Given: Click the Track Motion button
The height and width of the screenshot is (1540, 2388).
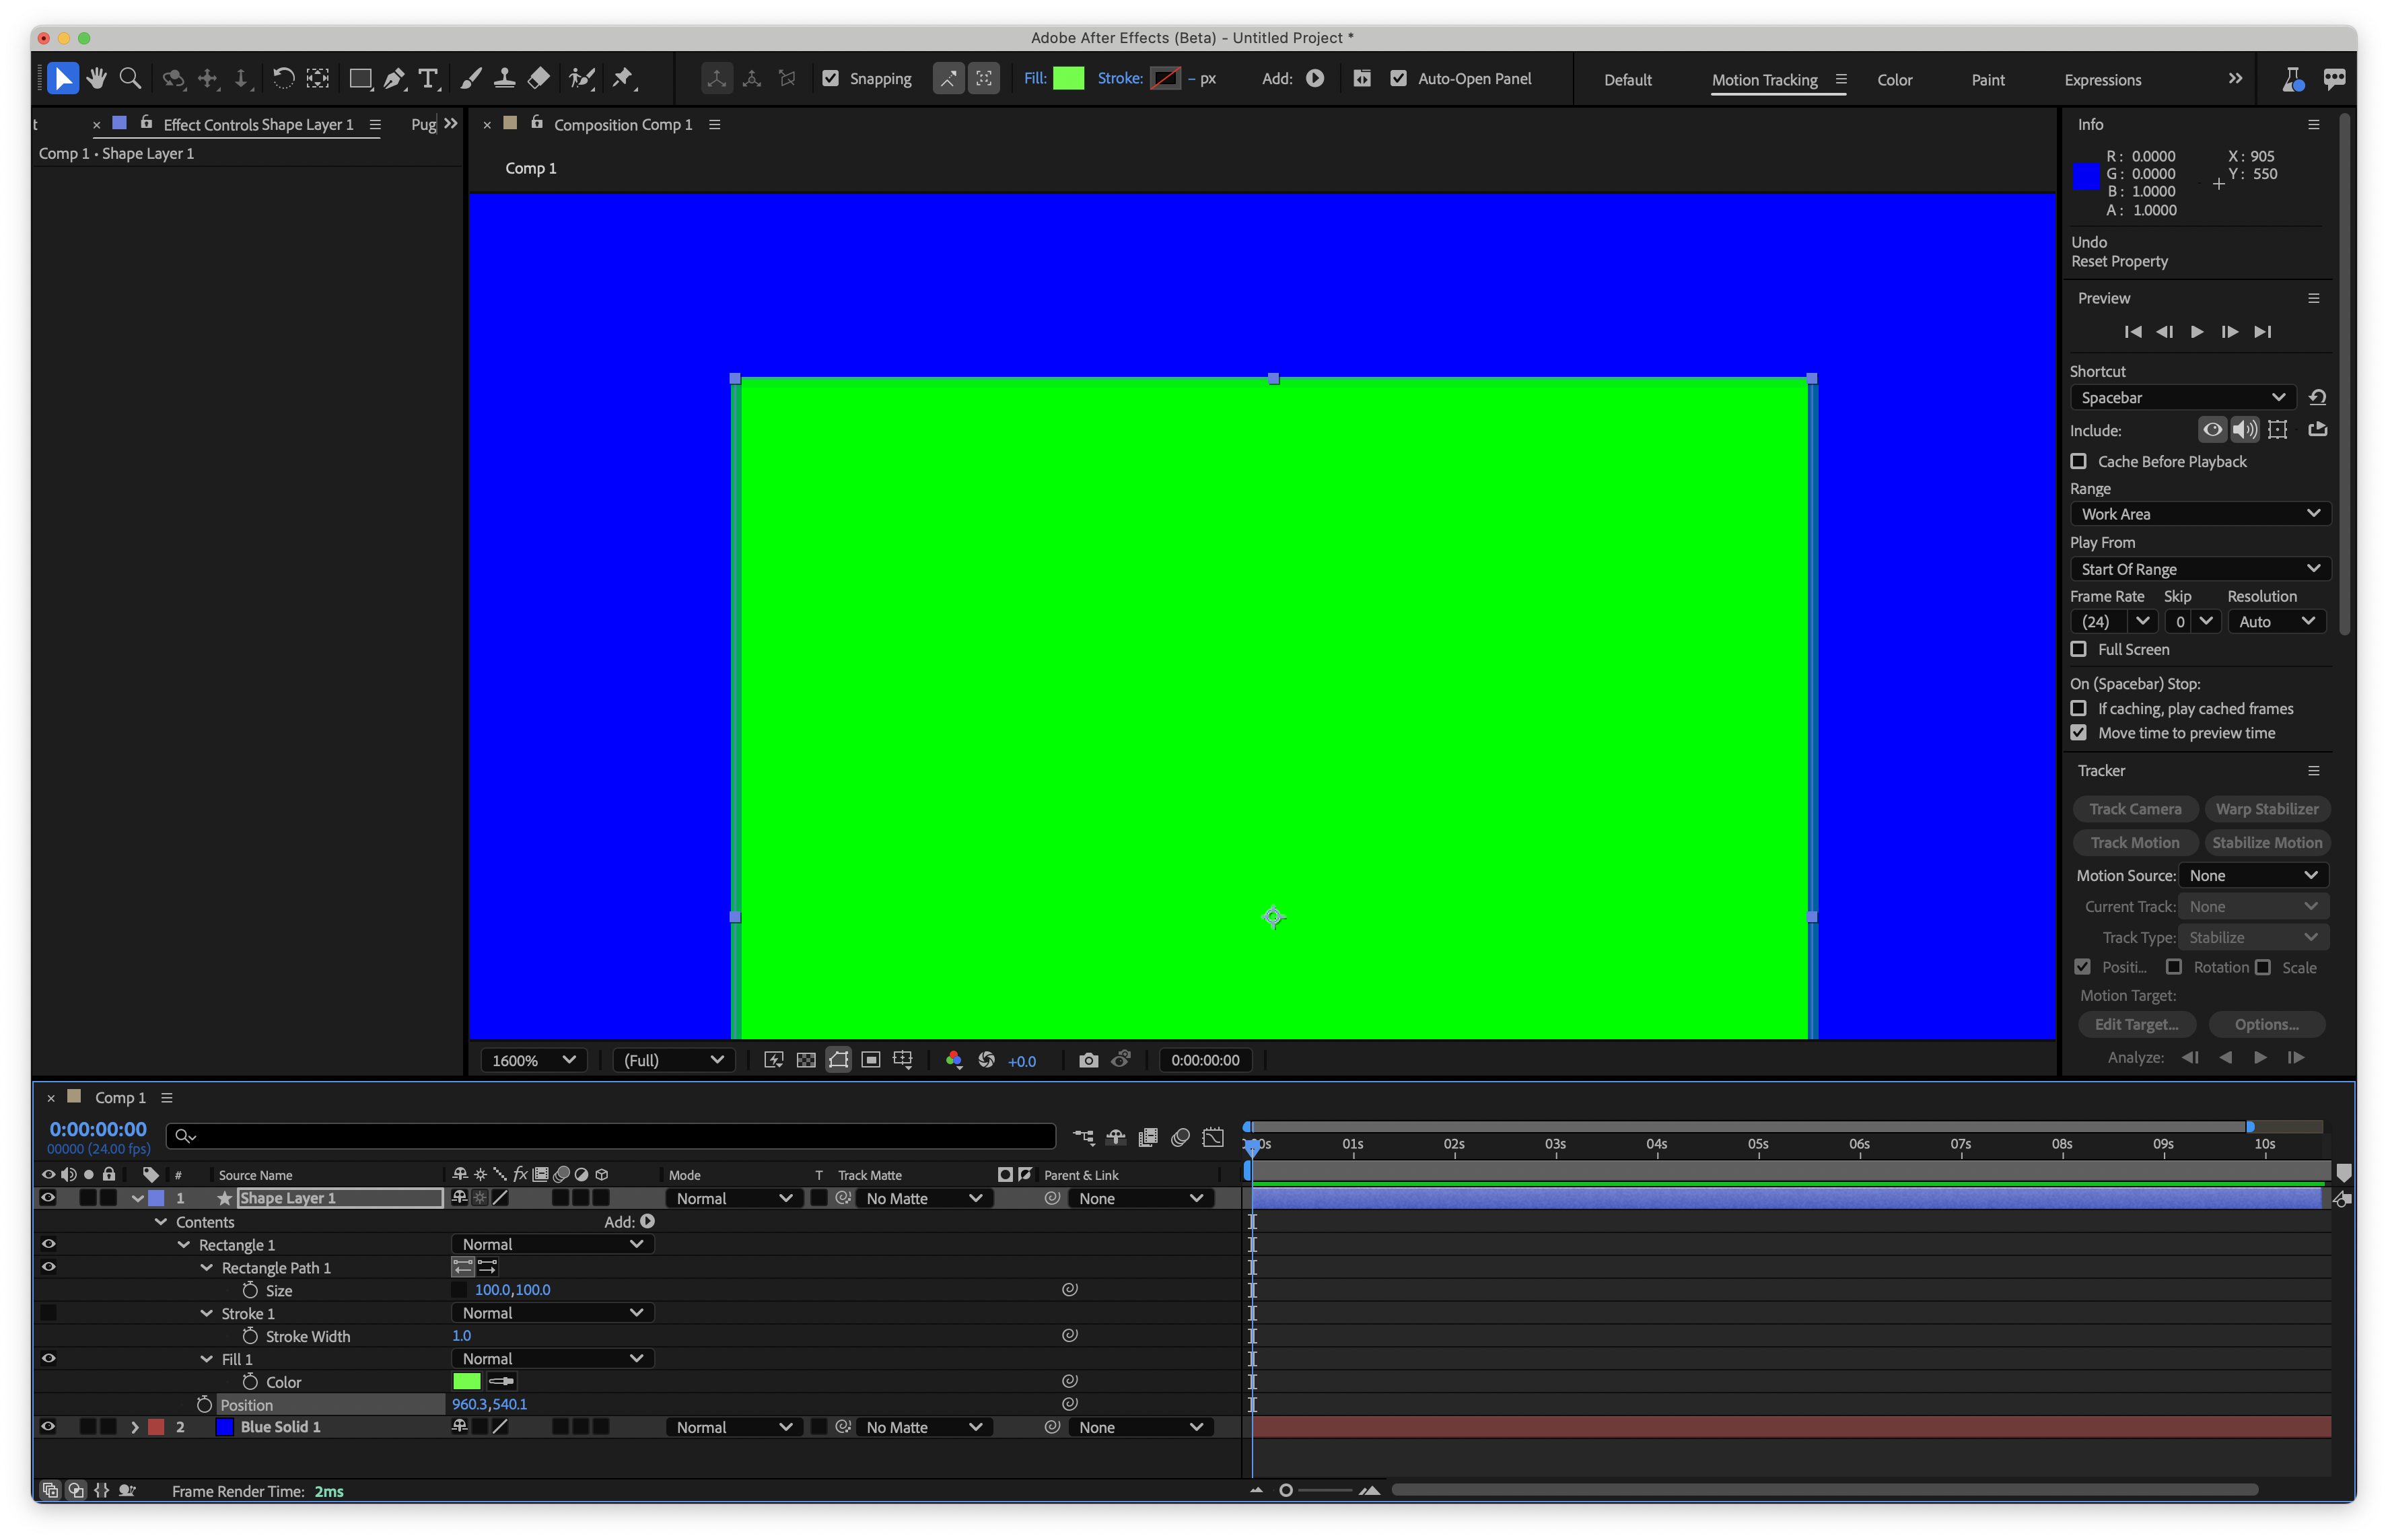Looking at the screenshot, I should (x=2134, y=842).
